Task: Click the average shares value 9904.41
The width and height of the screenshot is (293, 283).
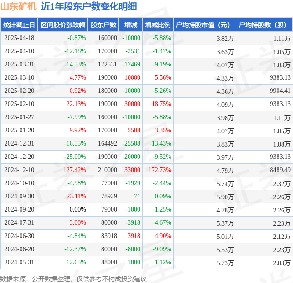Action: click(x=280, y=91)
